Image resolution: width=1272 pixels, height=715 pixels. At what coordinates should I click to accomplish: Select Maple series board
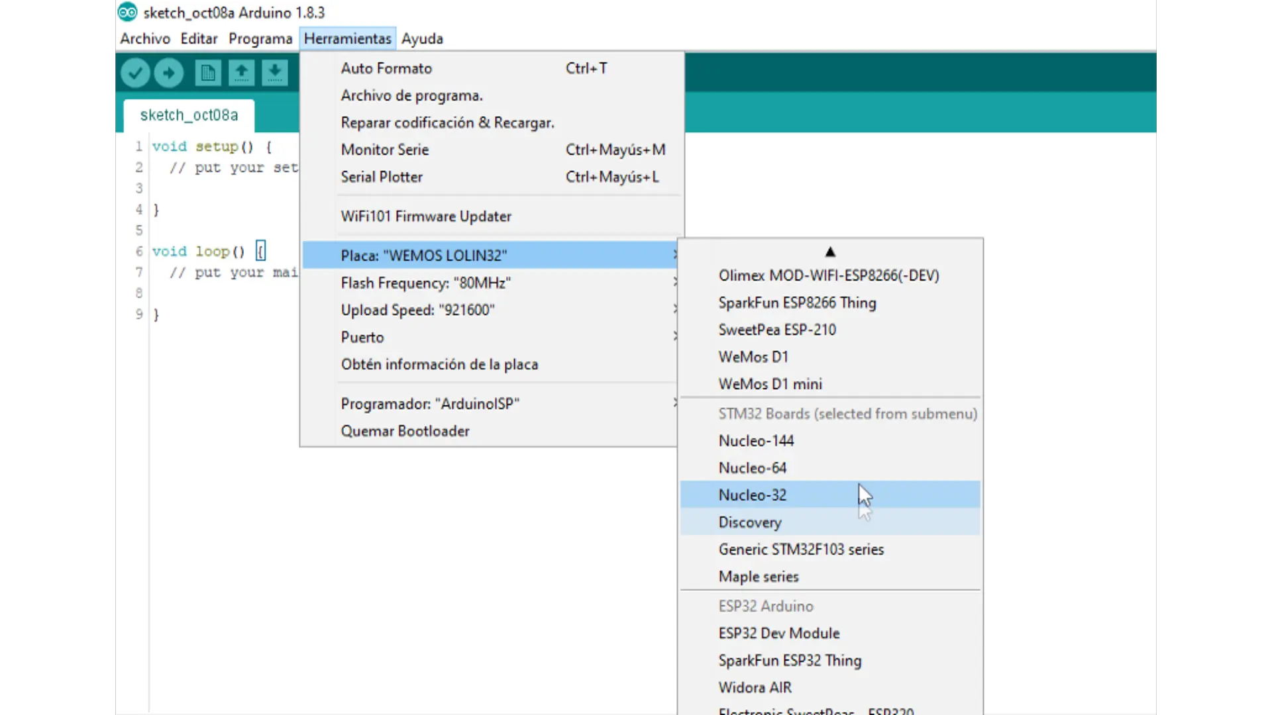point(830,577)
